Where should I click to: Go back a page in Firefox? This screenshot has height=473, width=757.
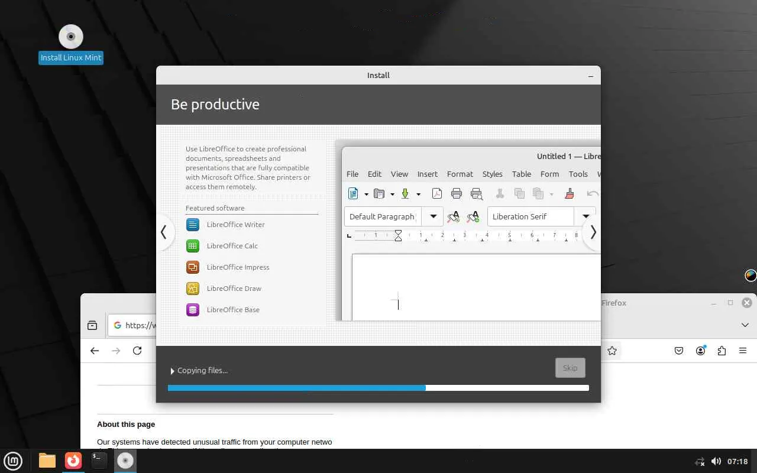[95, 351]
